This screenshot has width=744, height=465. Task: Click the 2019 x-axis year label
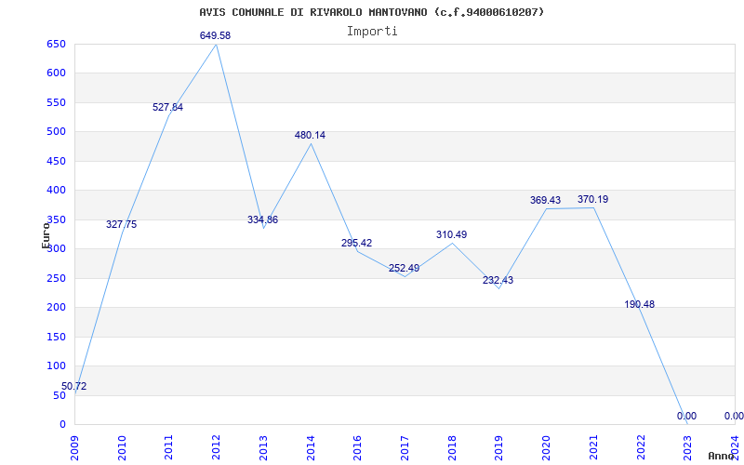(498, 447)
